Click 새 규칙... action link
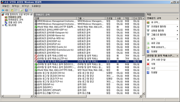The height and width of the screenshot is (102, 180). pos(155,22)
